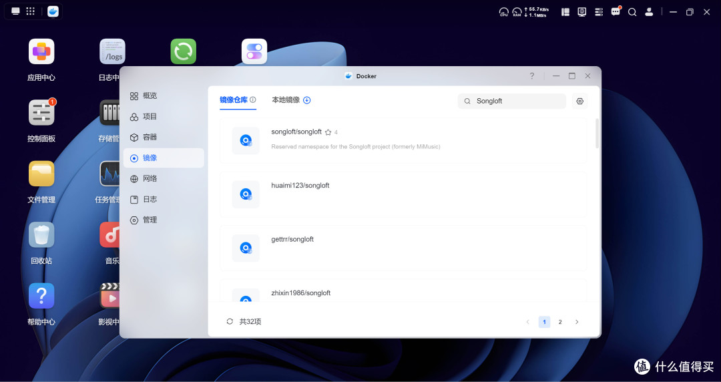Click the huaimi123/songloft image thumbnail

pos(246,194)
